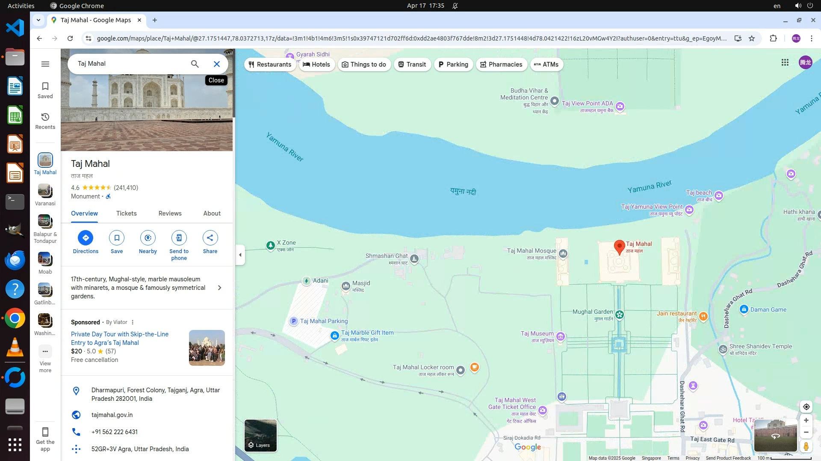Save Taj Mahal using bookmark icon
This screenshot has height=461, width=821.
click(117, 238)
